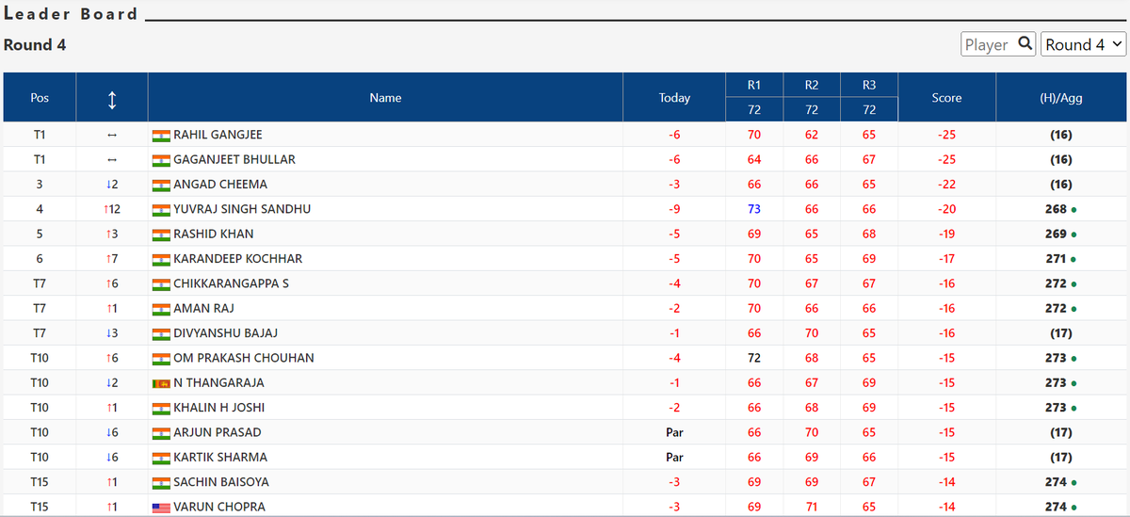This screenshot has width=1130, height=517.
Task: Click the flag next to Angad Cheema
Action: click(x=161, y=185)
